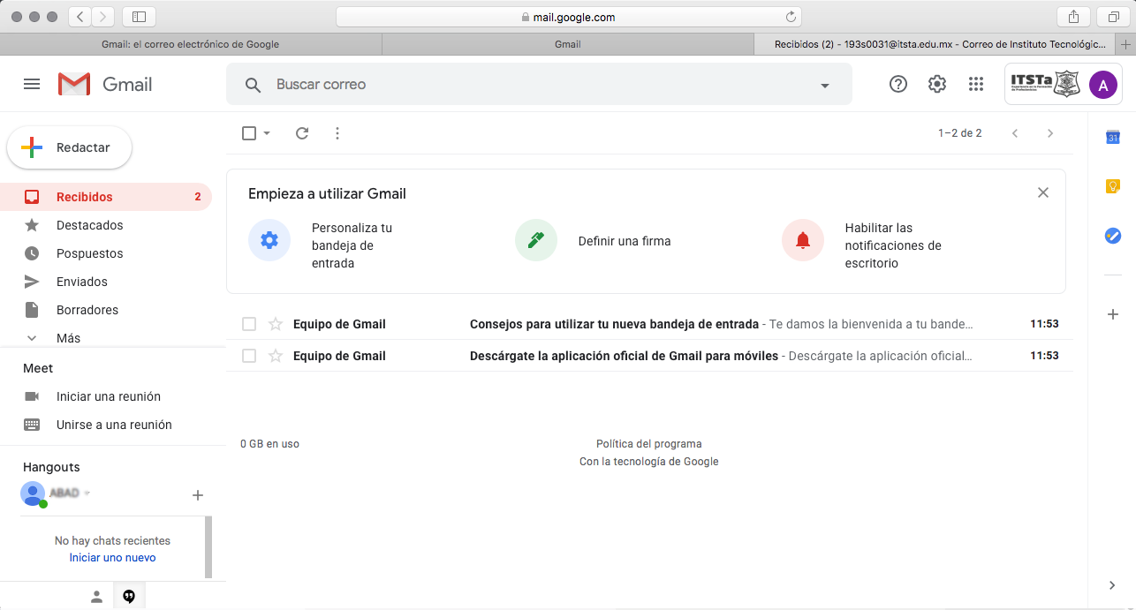
Task: Reload page from Safari address bar
Action: pos(791,17)
